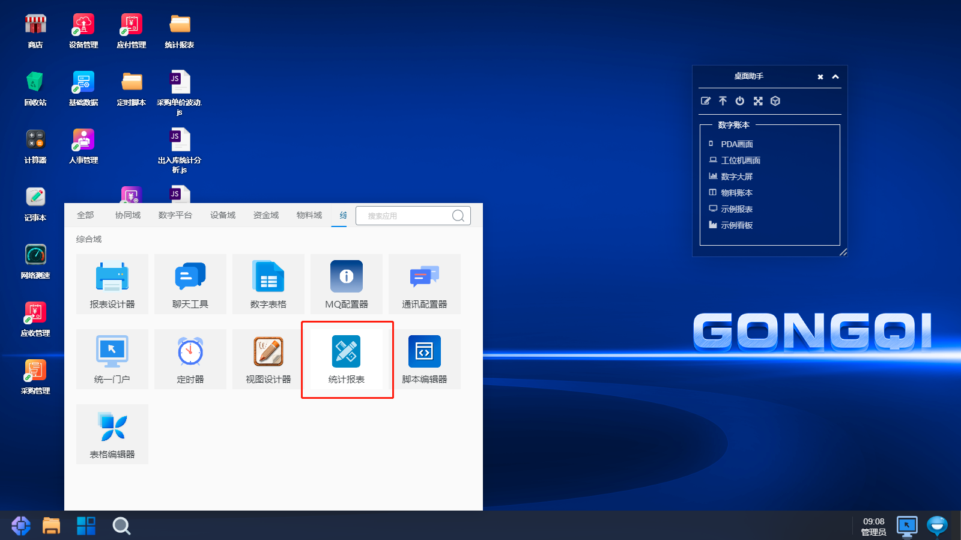This screenshot has height=540, width=961.
Task: Click the taskbar clock 09:08
Action: click(874, 521)
